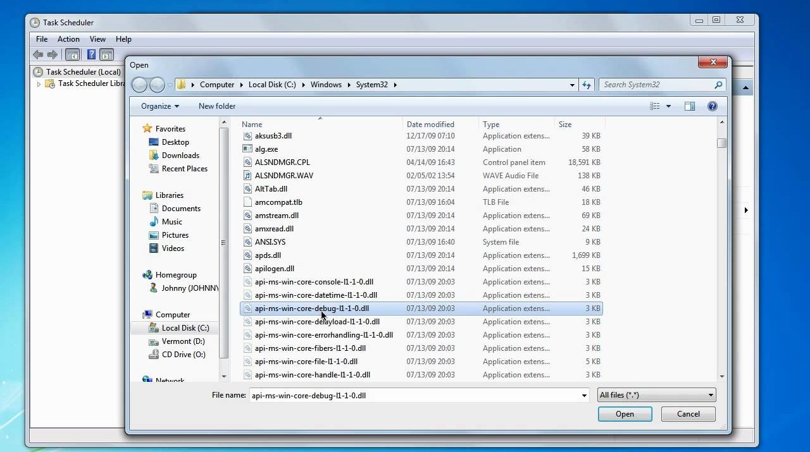
Task: Click the Refresh button beside address bar
Action: click(587, 85)
